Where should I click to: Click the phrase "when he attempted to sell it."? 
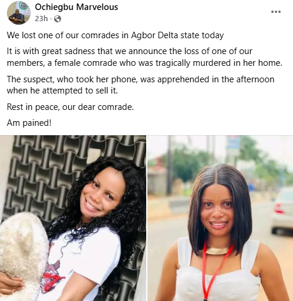pos(62,91)
